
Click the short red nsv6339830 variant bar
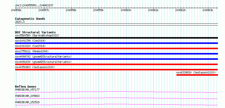tap(197, 75)
